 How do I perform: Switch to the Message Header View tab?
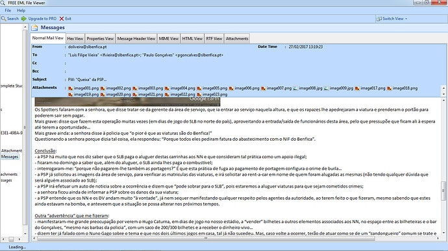click(136, 38)
